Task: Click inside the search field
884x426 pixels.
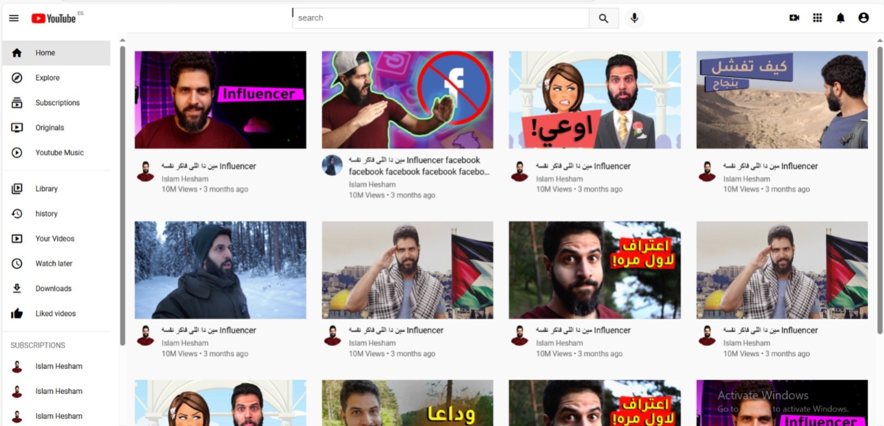Action: point(440,18)
